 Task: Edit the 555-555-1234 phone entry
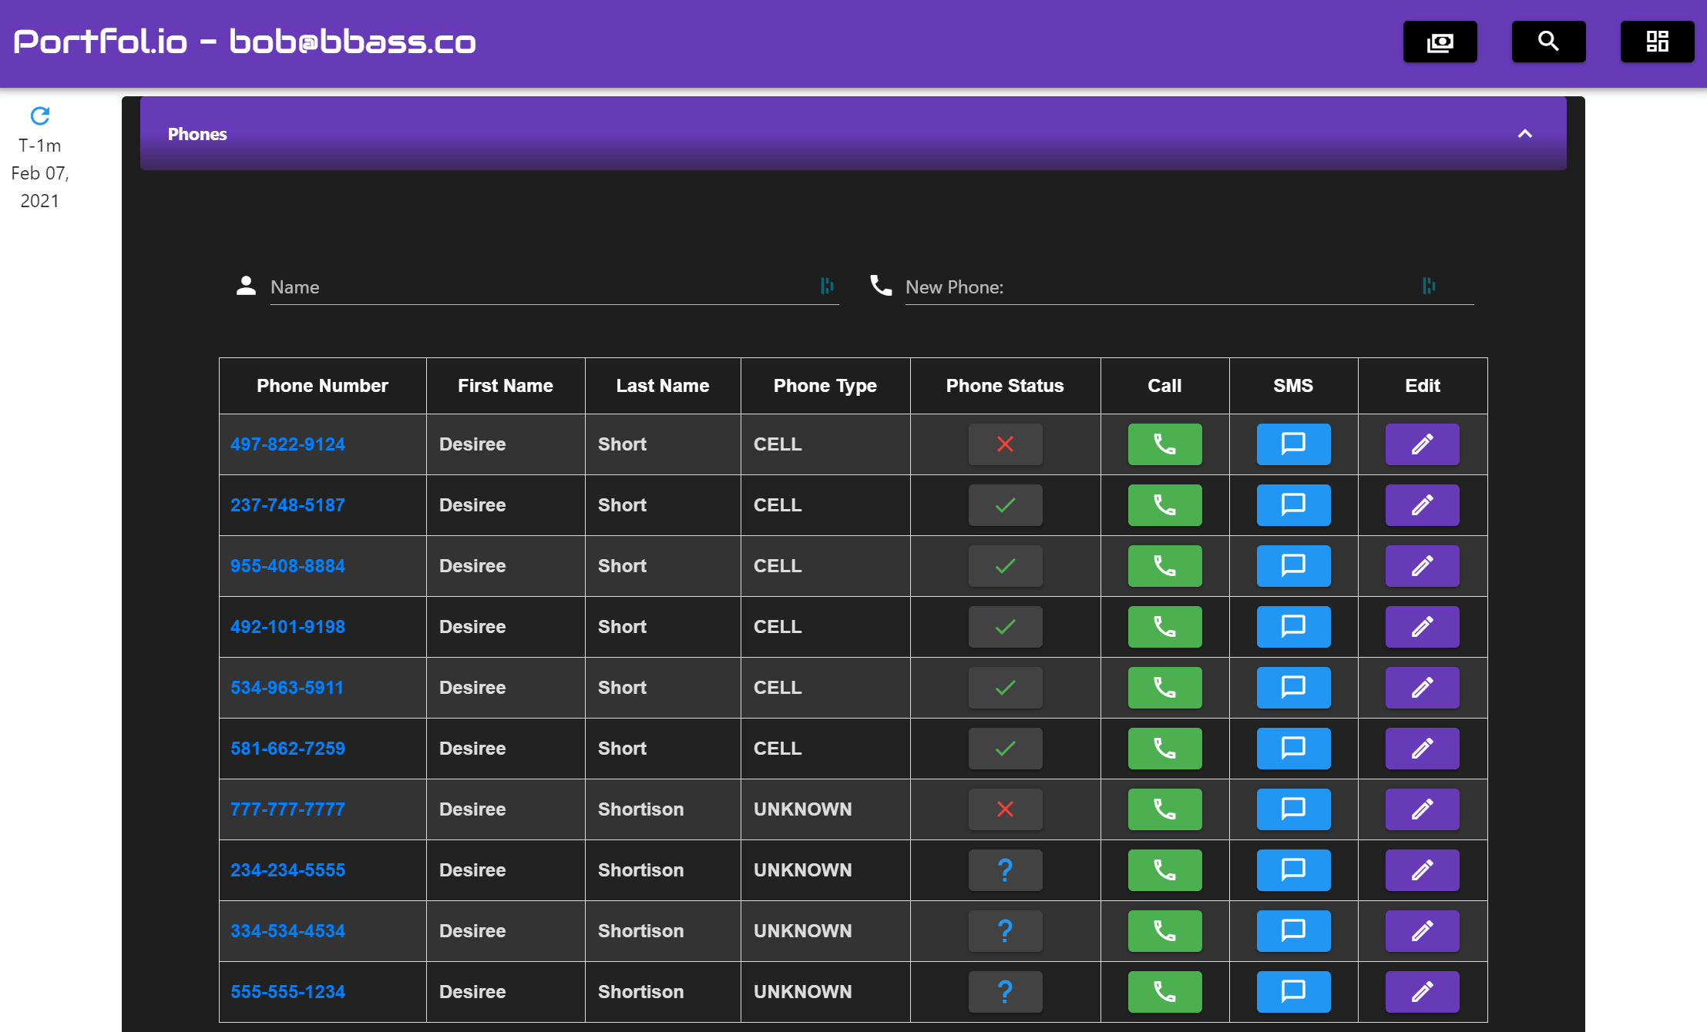(x=1422, y=992)
